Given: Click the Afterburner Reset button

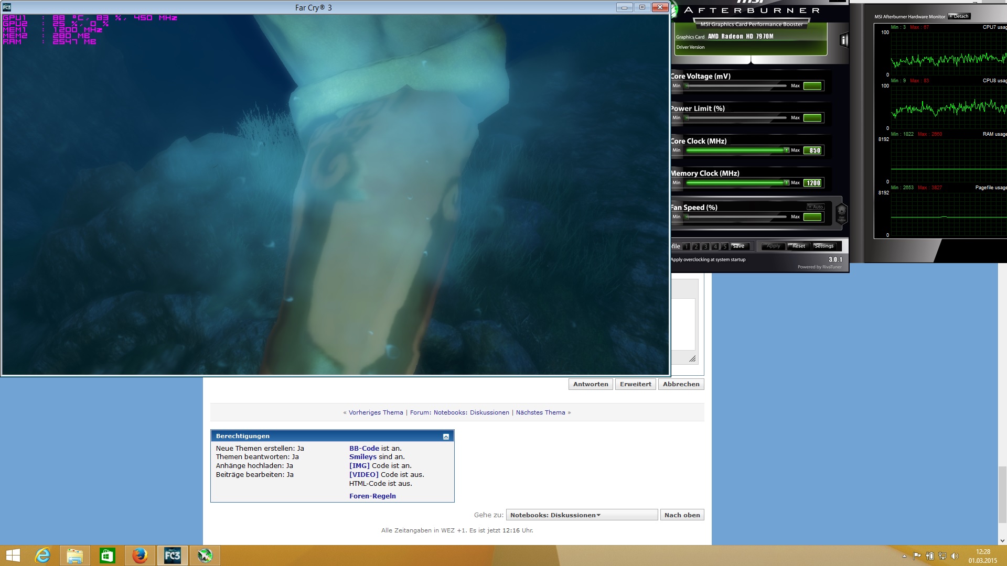Looking at the screenshot, I should 798,246.
